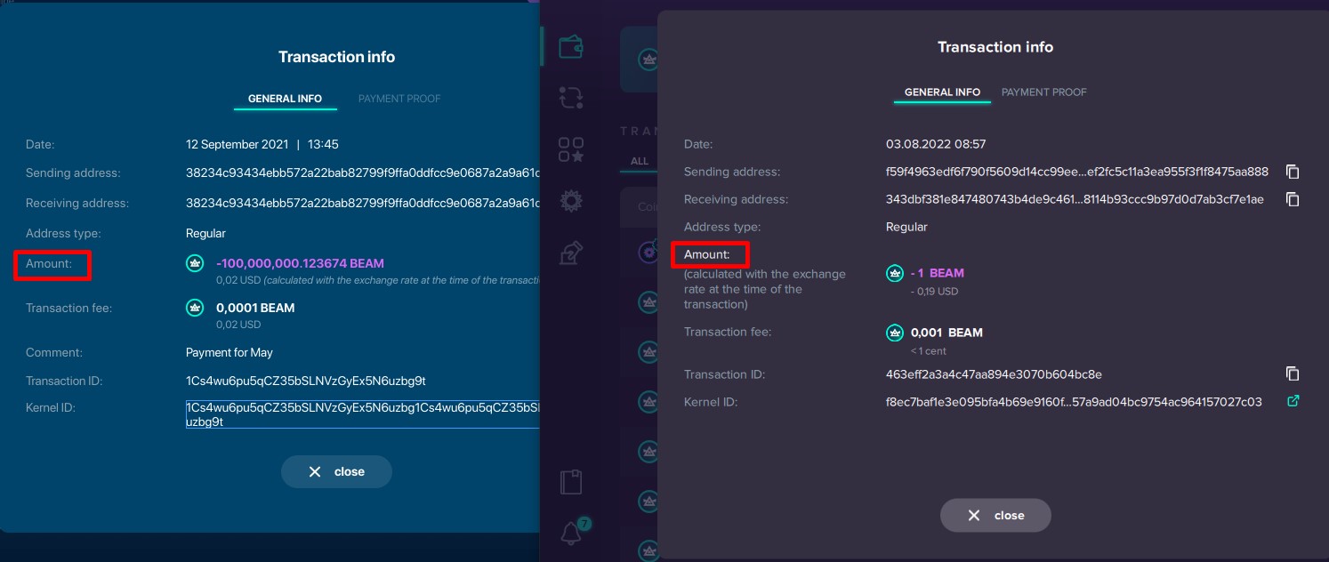Click a BEAM coin icon in the transactions list
This screenshot has width=1329, height=562.
(x=649, y=302)
